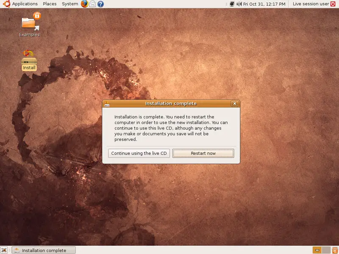Open the Live session user switcher
The width and height of the screenshot is (339, 254).
[311, 4]
